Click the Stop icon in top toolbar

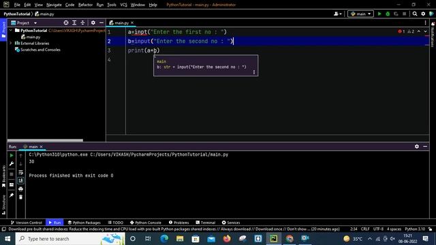(404, 14)
